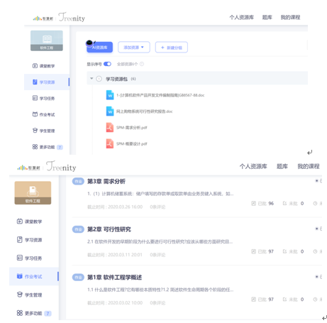Open the AI资源库 button with robot icon
Screen dimensions: 327x323
(x=99, y=47)
